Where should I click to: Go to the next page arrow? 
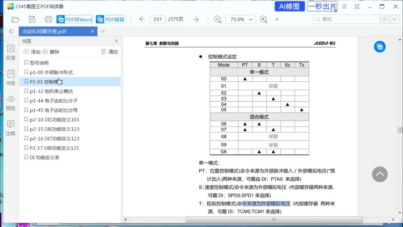click(x=196, y=19)
